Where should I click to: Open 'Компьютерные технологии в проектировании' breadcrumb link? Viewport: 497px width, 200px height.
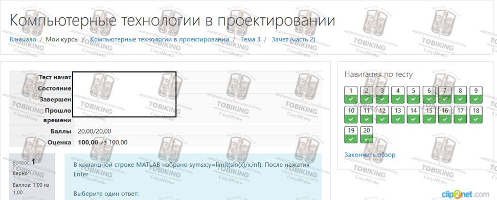click(x=160, y=39)
